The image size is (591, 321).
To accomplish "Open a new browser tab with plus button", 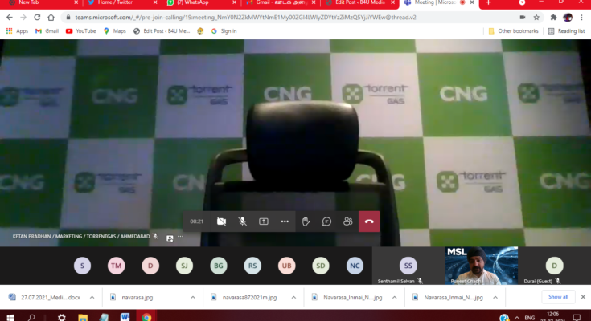I will [489, 2].
